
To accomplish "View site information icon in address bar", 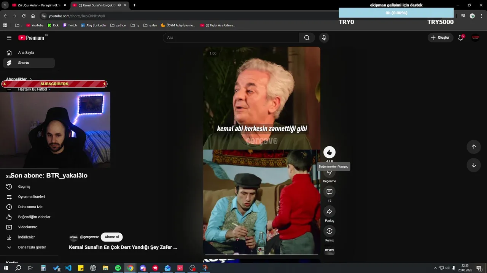I will click(44, 16).
